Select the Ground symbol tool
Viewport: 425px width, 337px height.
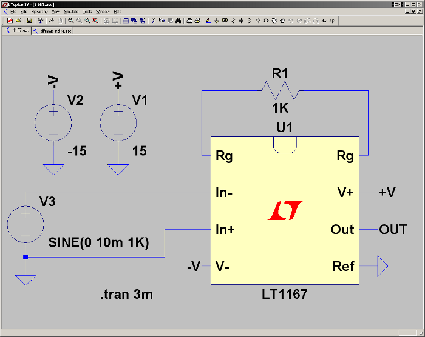coord(217,21)
